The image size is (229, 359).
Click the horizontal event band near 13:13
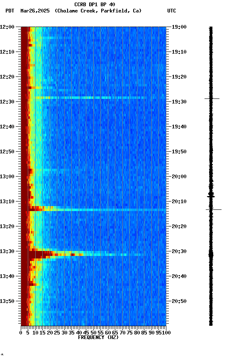(x=97, y=209)
